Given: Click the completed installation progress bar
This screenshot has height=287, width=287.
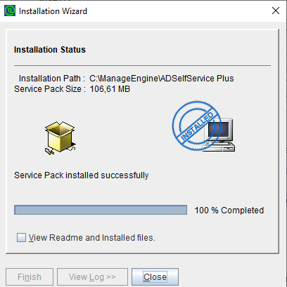Looking at the screenshot, I should click(101, 210).
